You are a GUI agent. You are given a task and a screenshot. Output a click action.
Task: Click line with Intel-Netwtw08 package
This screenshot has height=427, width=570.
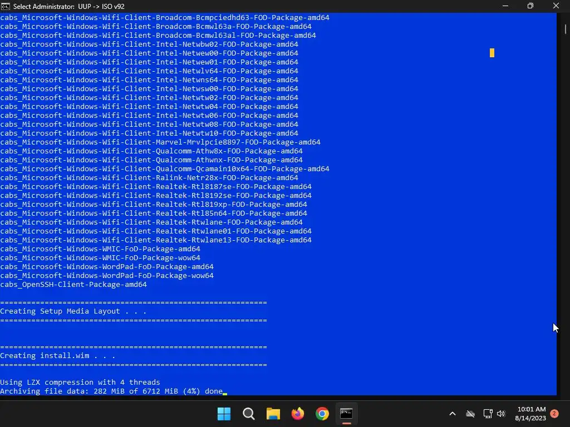click(x=149, y=124)
